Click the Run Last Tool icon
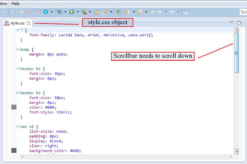The image size is (247, 164). [83, 12]
